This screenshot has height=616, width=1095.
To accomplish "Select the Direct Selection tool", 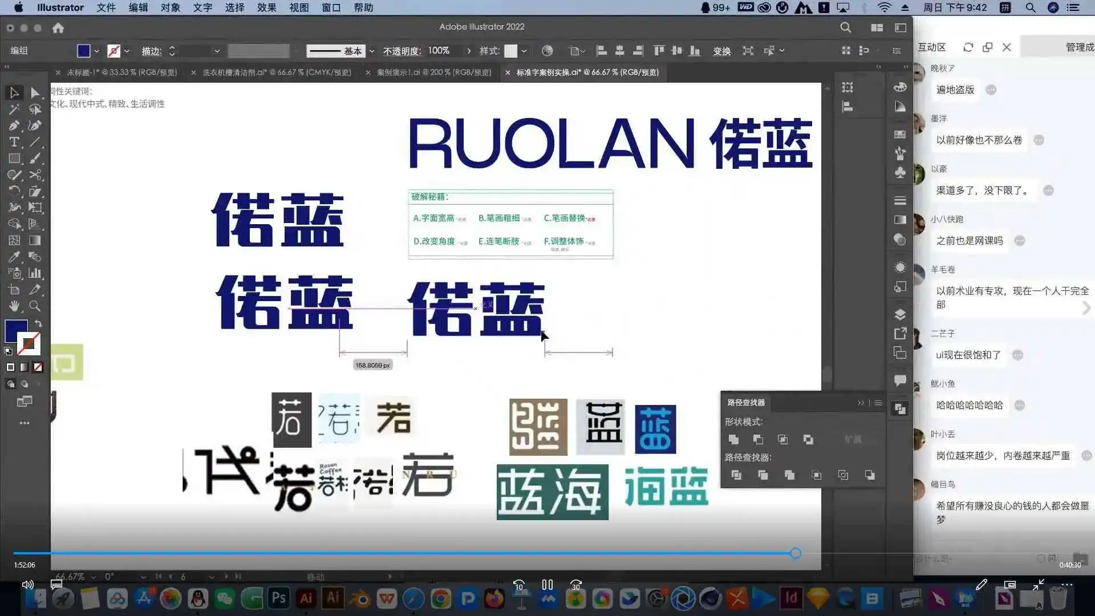I will tap(35, 92).
